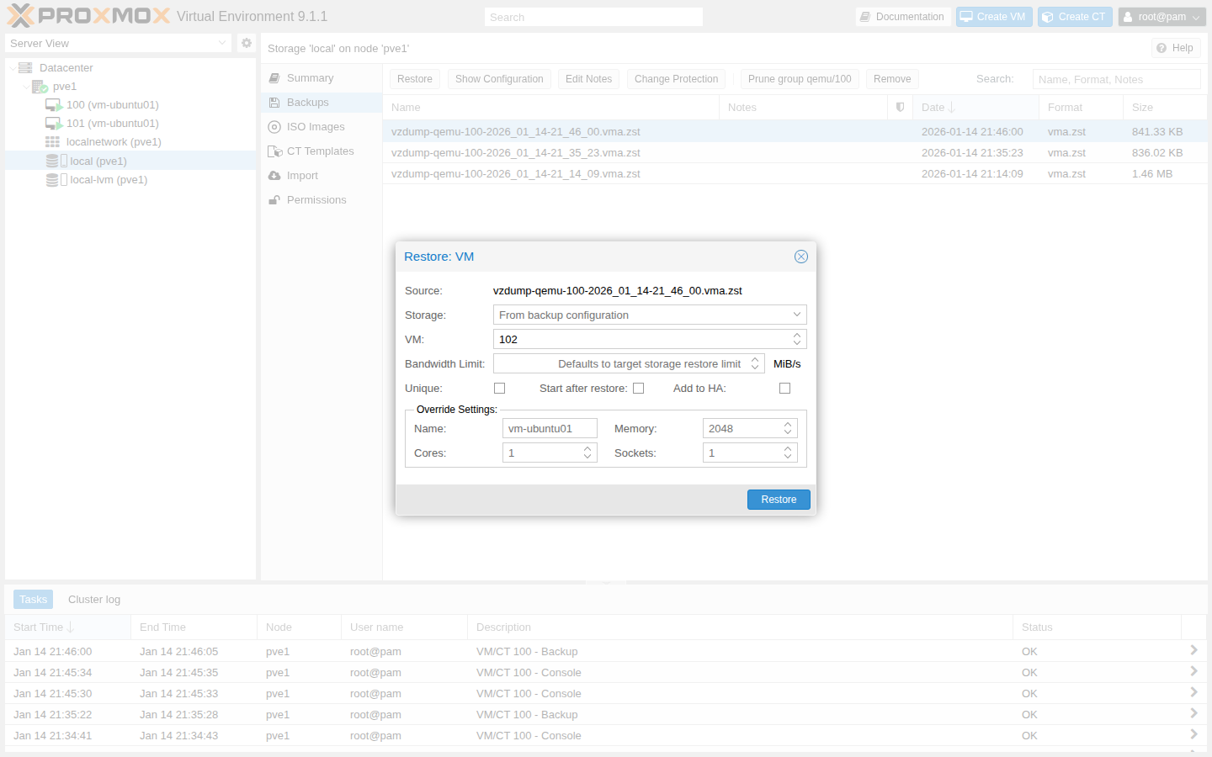Collapse the Datacenter tree node
This screenshot has height=757, width=1212.
click(11, 67)
